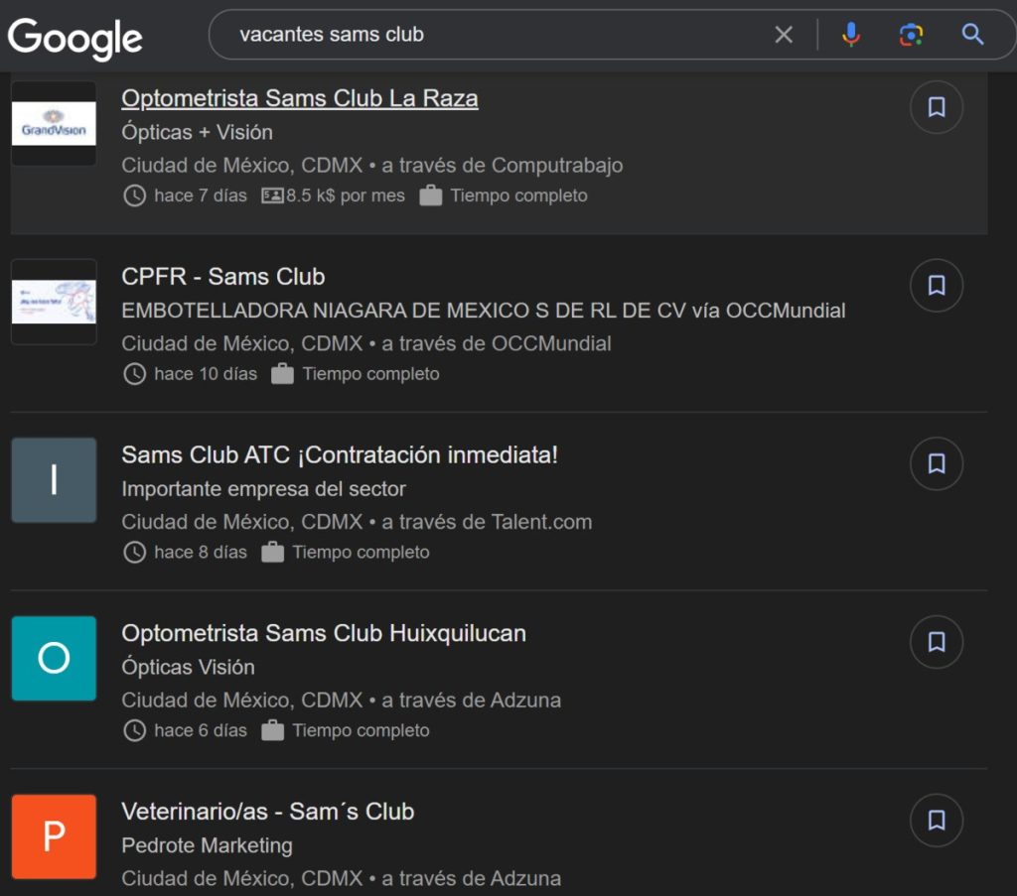This screenshot has width=1017, height=896.
Task: Click location text mentioning 'a través de OCCMundial'
Action: pos(366,343)
